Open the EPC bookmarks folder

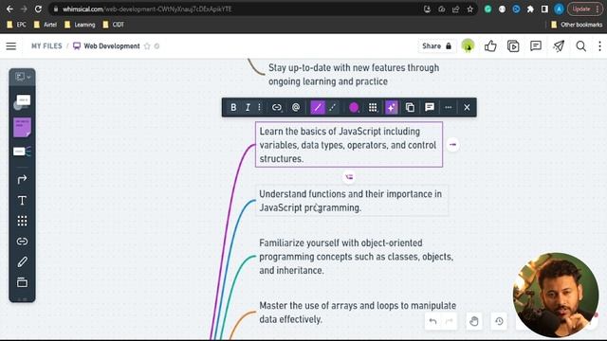pos(17,25)
